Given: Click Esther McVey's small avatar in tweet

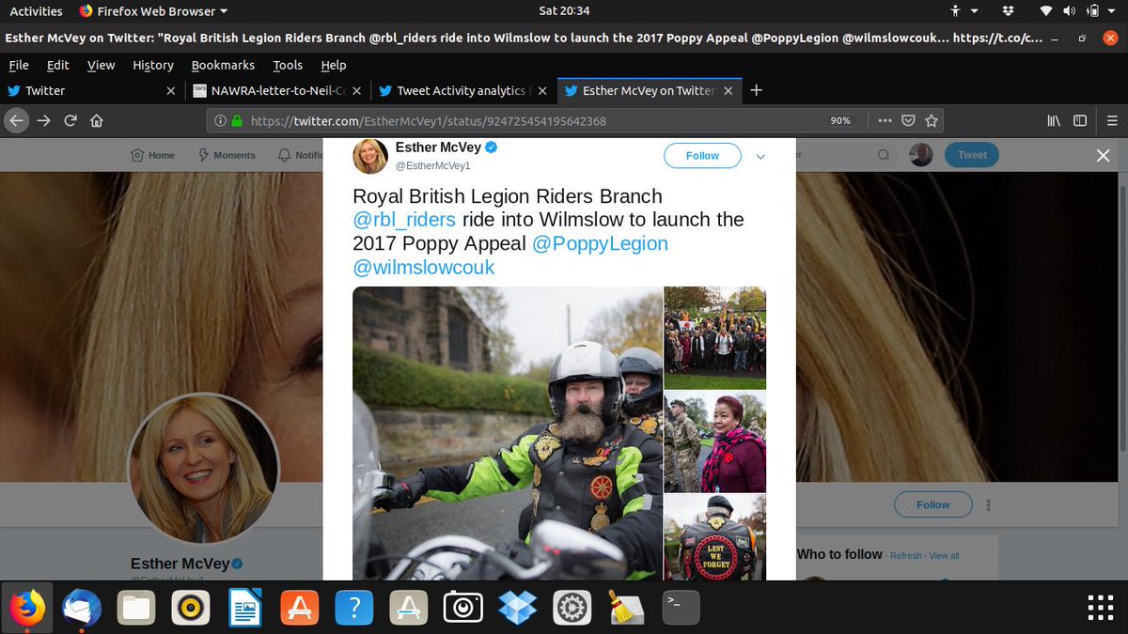Looking at the screenshot, I should coord(370,156).
